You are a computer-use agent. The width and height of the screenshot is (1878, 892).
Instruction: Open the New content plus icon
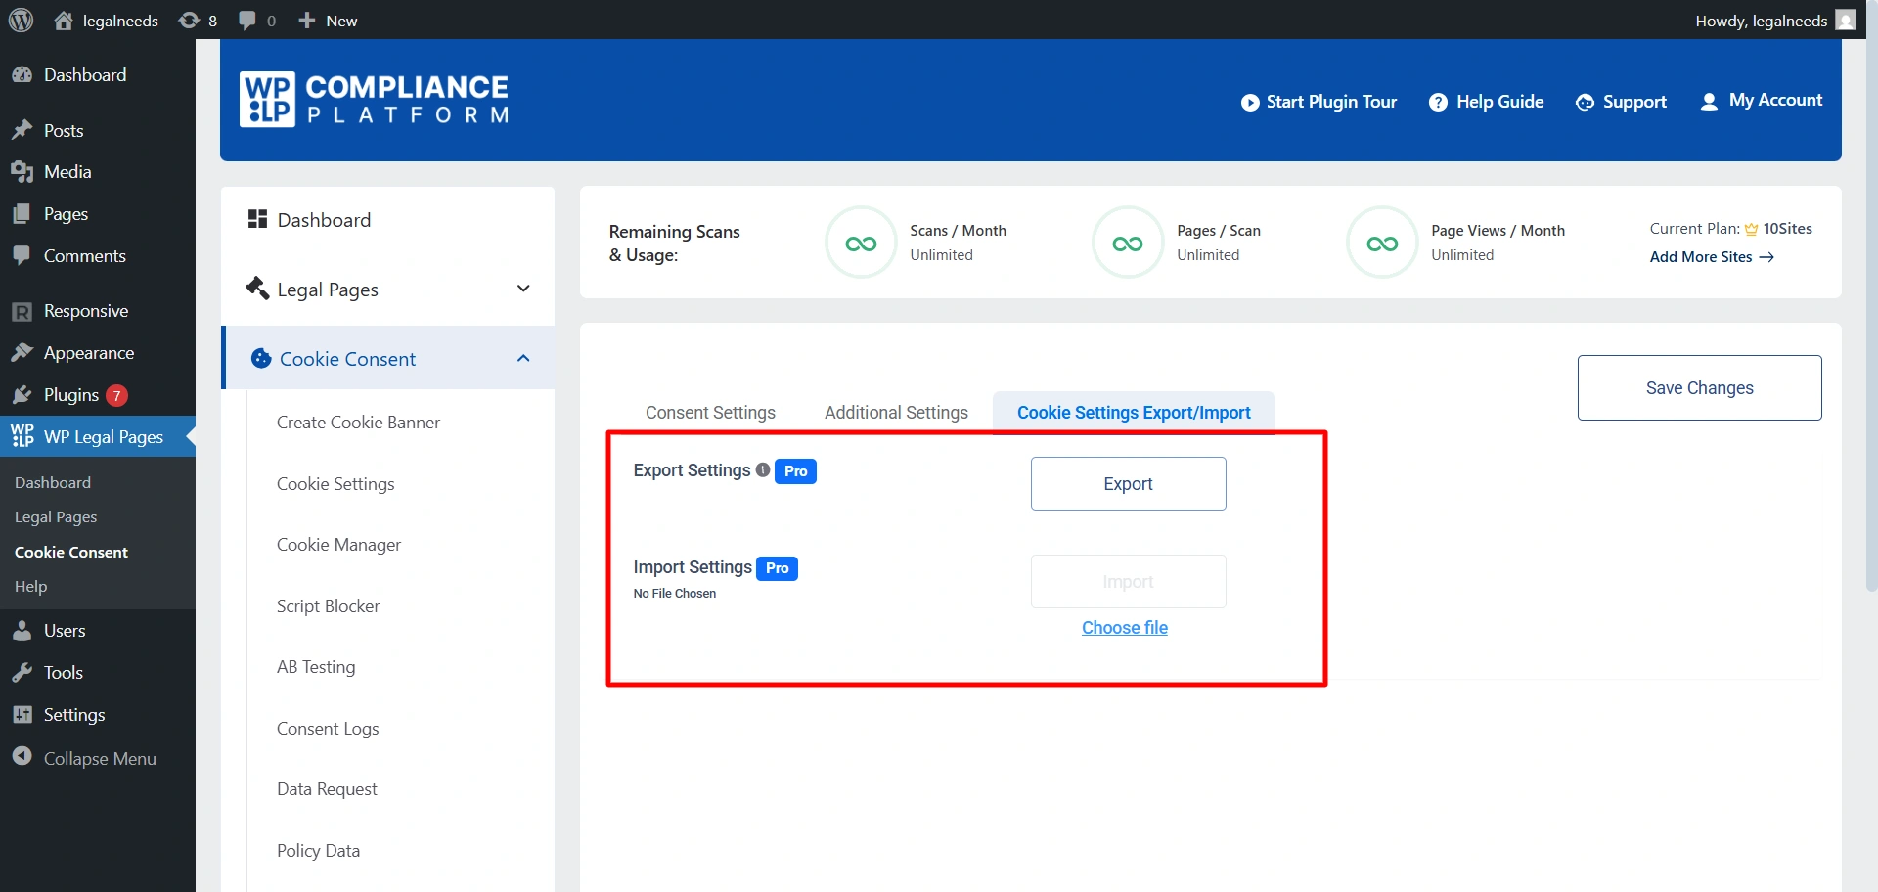(308, 20)
